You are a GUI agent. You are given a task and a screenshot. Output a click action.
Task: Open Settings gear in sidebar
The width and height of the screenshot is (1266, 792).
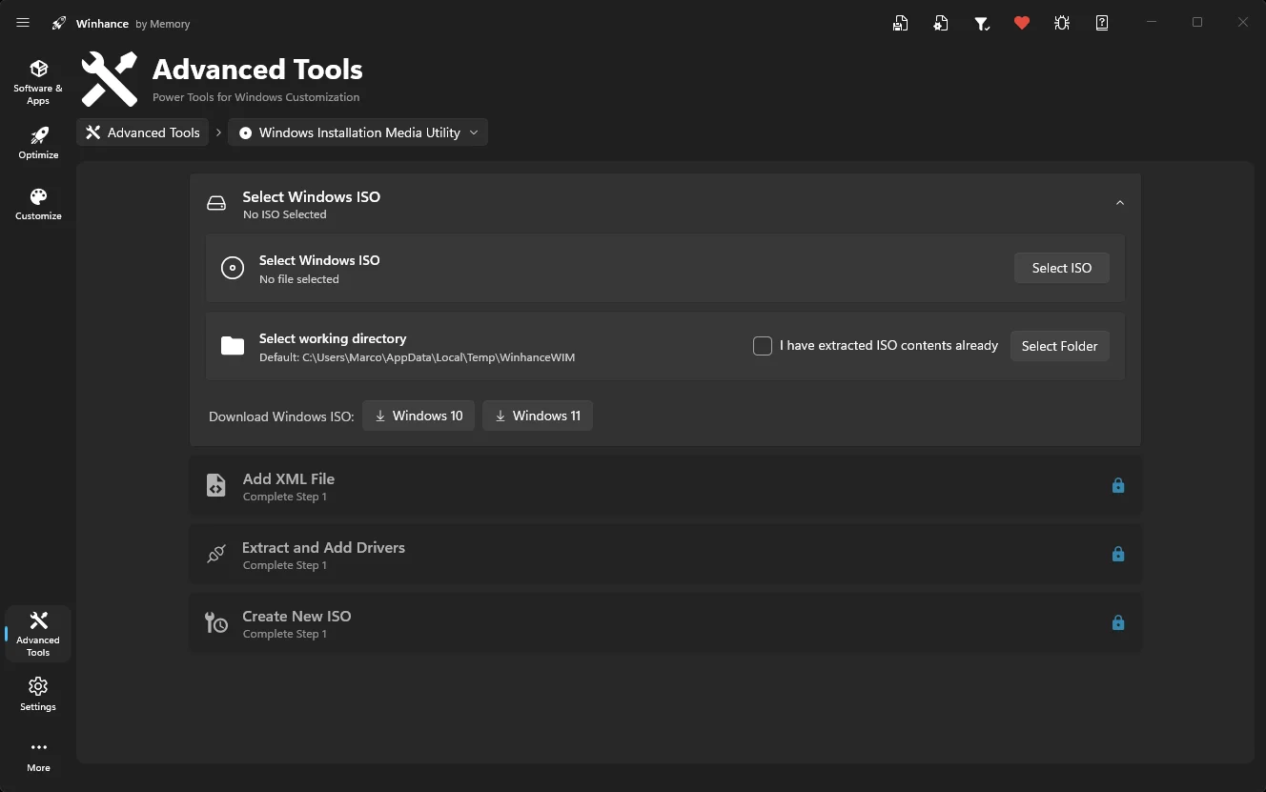click(38, 694)
